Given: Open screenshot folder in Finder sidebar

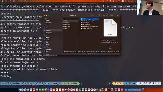Looking at the screenshot, I should pos(49,49).
